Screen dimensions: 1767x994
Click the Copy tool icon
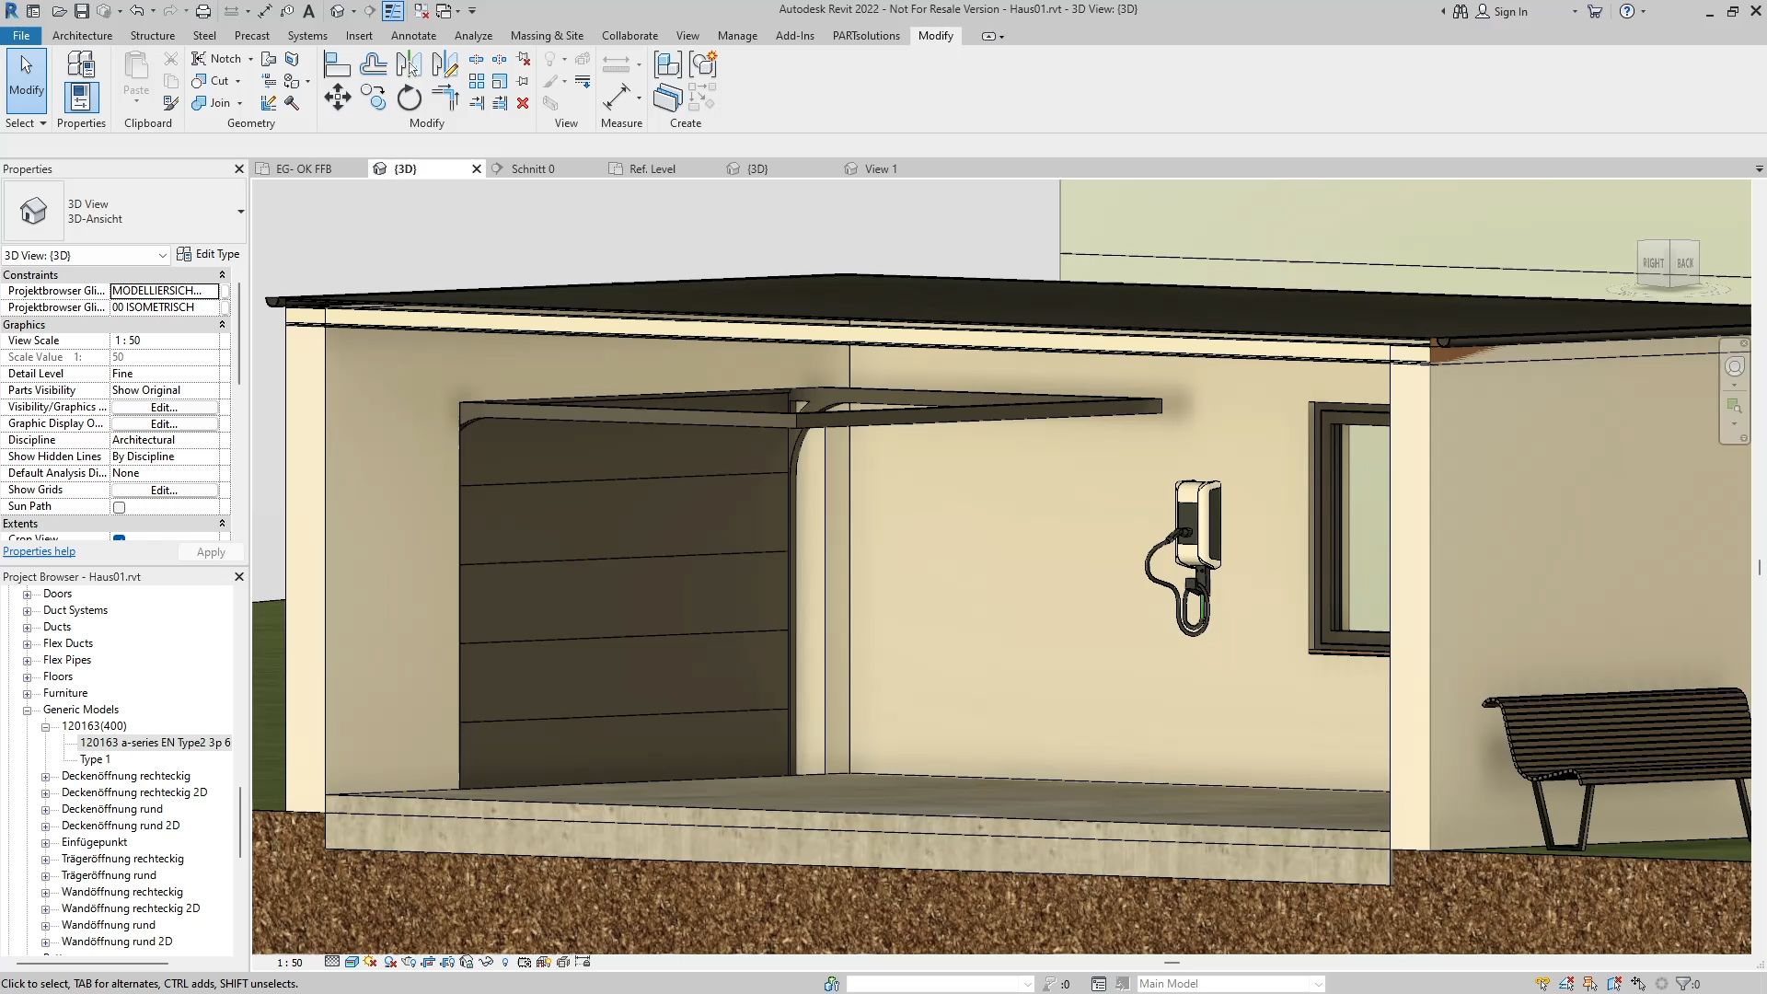[373, 98]
